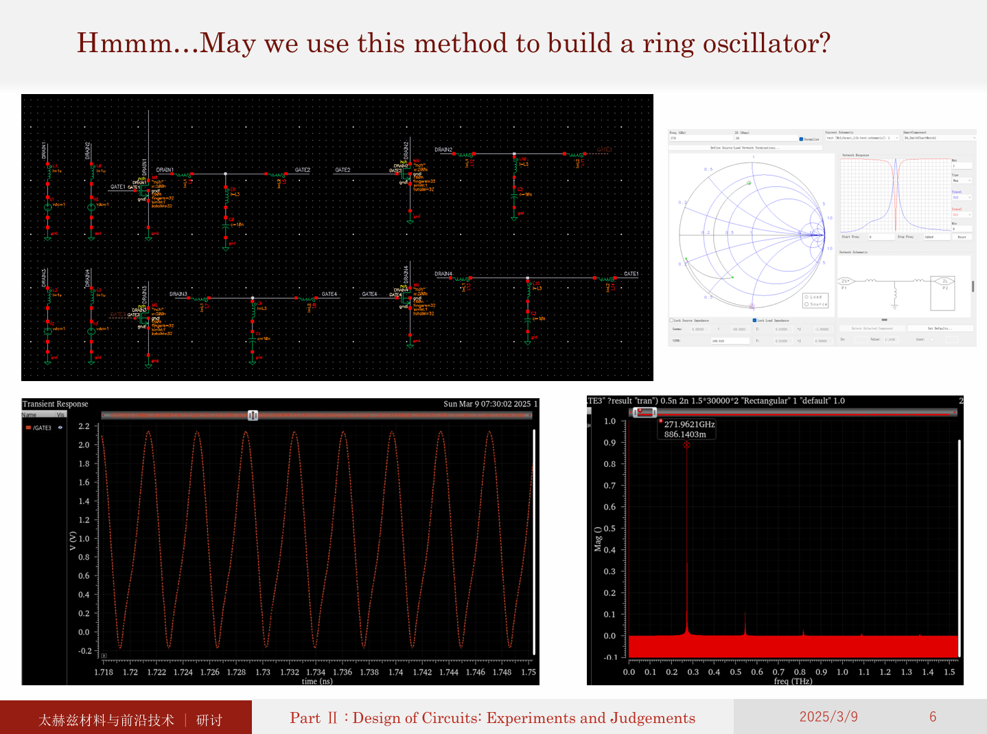Click the Part II footer title
This screenshot has height=734, width=987.
[492, 718]
